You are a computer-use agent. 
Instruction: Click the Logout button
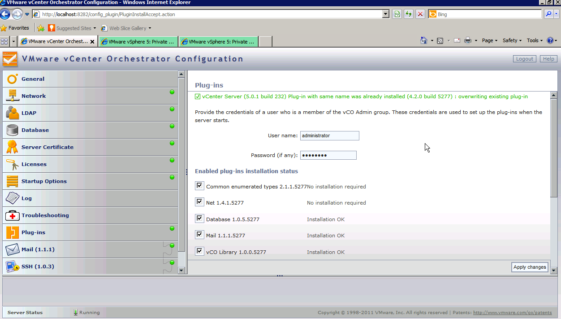[x=524, y=59]
